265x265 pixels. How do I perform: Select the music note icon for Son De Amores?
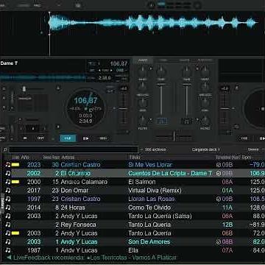coord(8,241)
